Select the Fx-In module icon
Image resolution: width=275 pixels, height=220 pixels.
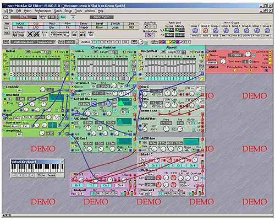point(45,34)
